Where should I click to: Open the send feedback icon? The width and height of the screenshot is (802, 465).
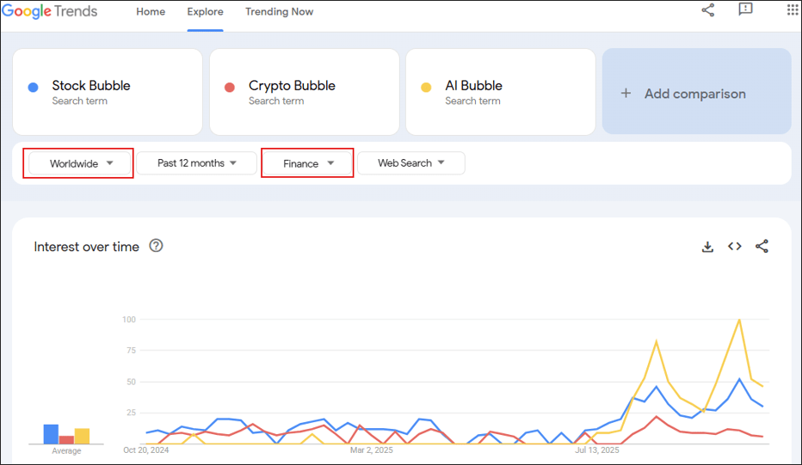745,9
